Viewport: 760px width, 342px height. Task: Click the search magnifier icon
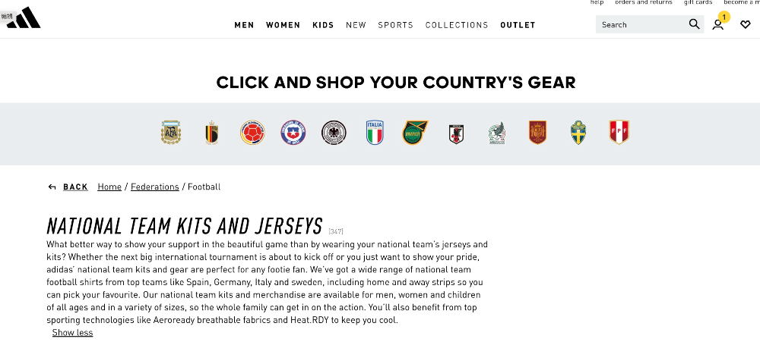coord(694,24)
